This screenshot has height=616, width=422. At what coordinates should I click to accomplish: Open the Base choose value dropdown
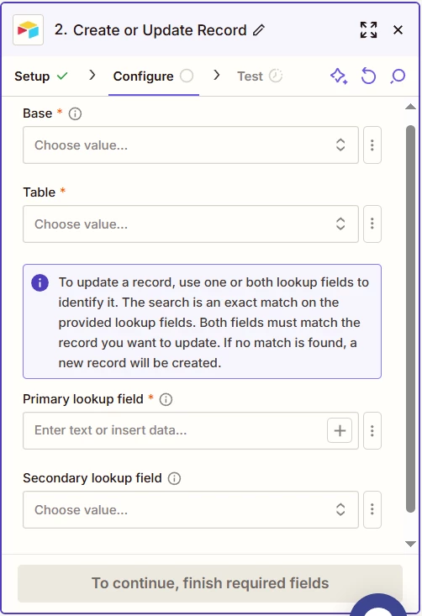click(x=191, y=145)
